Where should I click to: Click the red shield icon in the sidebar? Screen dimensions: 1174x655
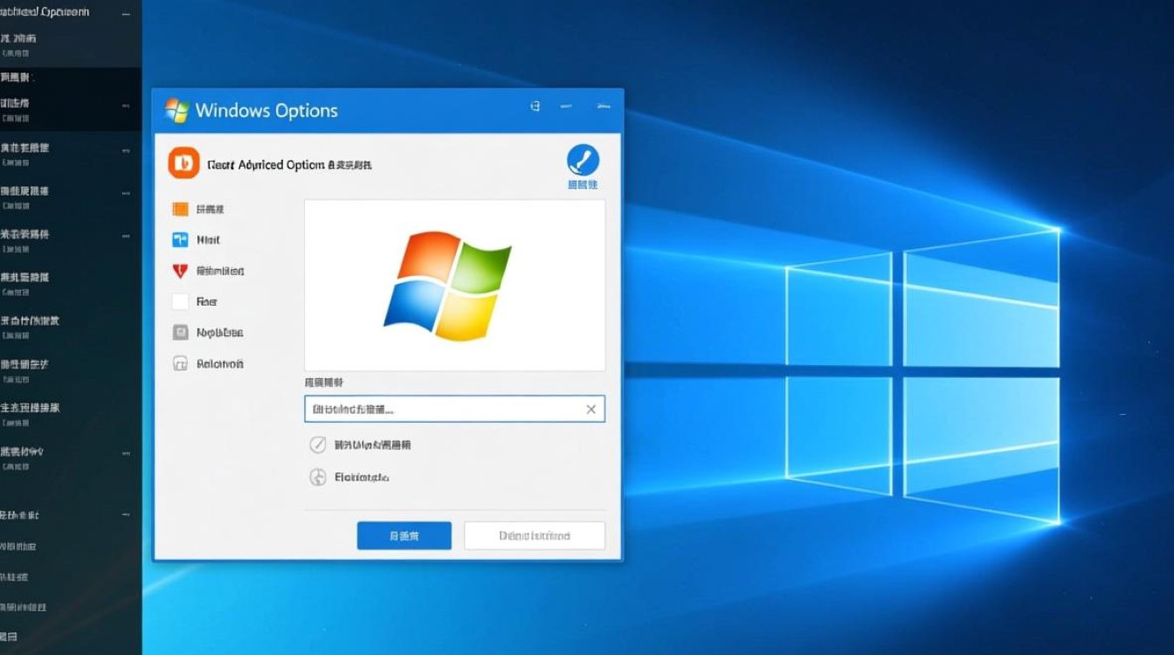coord(179,271)
